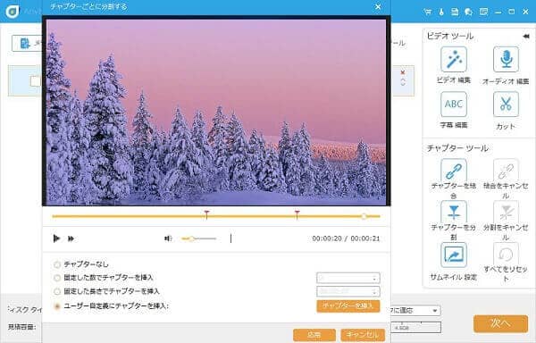
Task: Move file down with the chevron arrow in list row
Action: [x=403, y=84]
